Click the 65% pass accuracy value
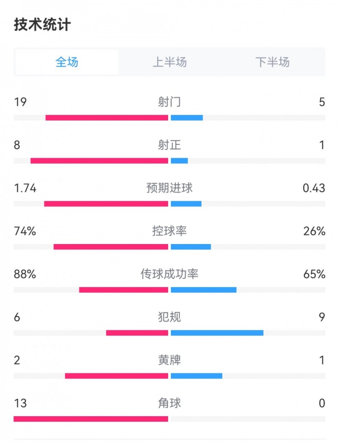 [x=314, y=274]
